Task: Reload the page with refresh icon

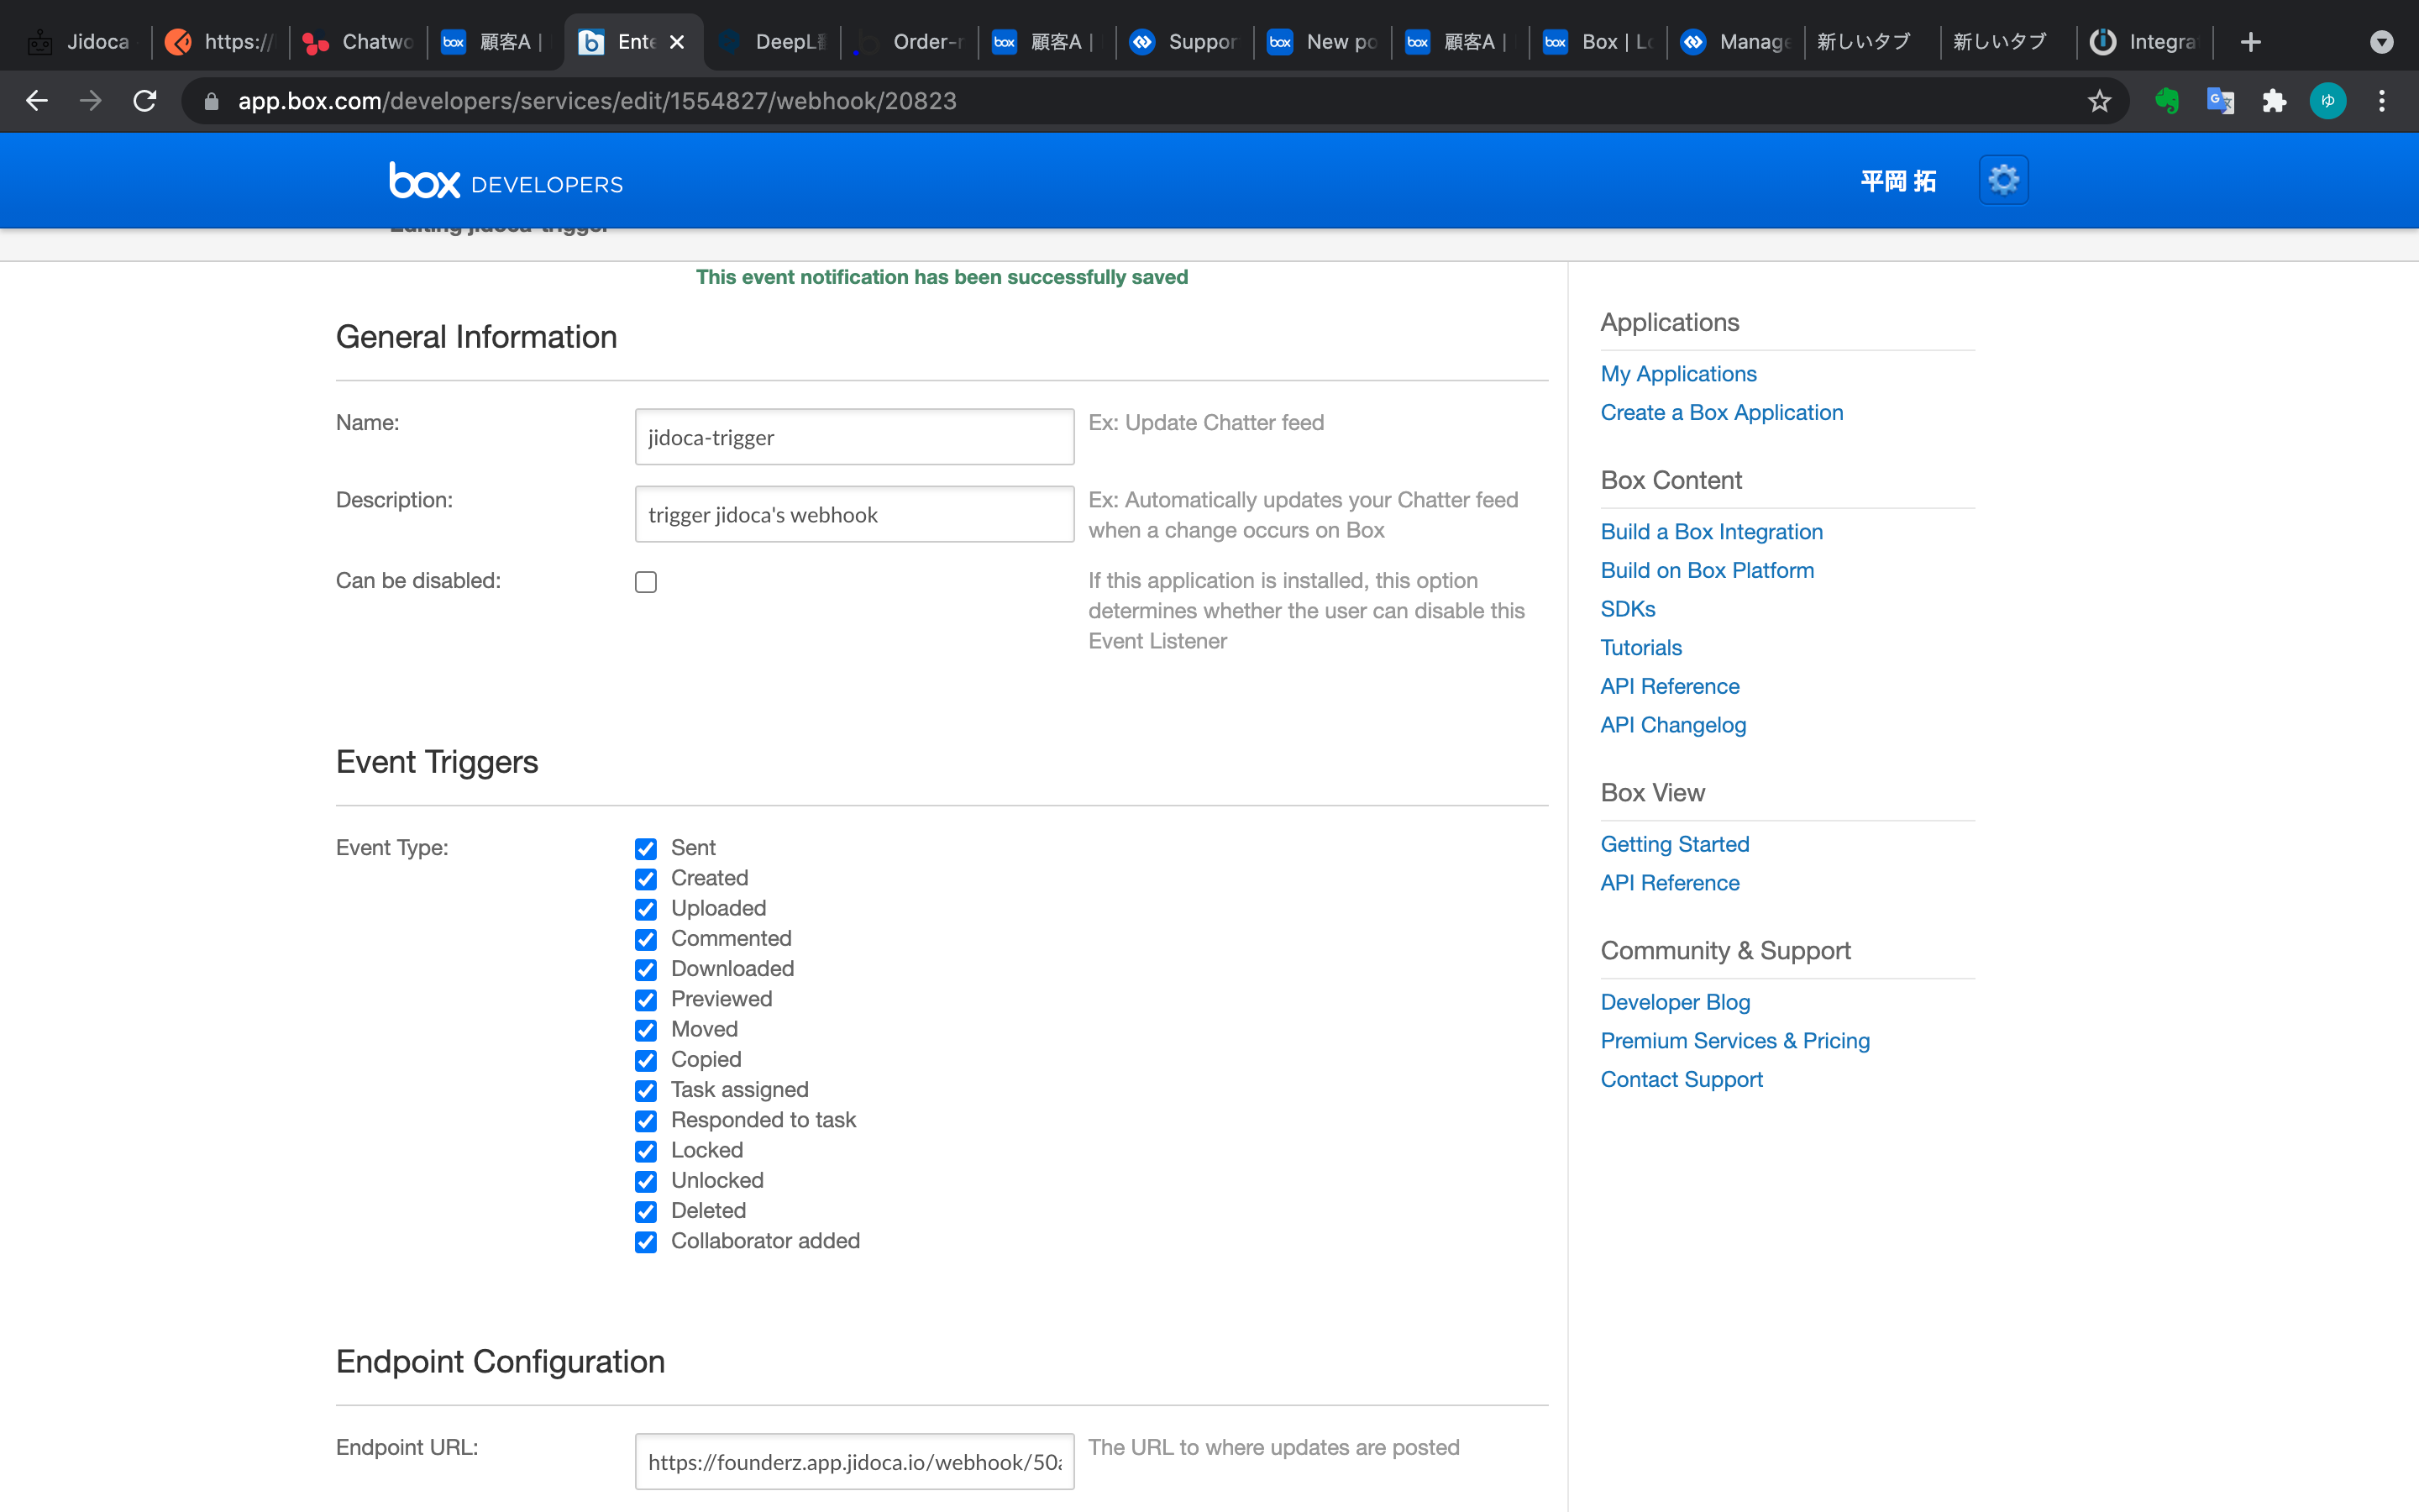Action: point(145,101)
